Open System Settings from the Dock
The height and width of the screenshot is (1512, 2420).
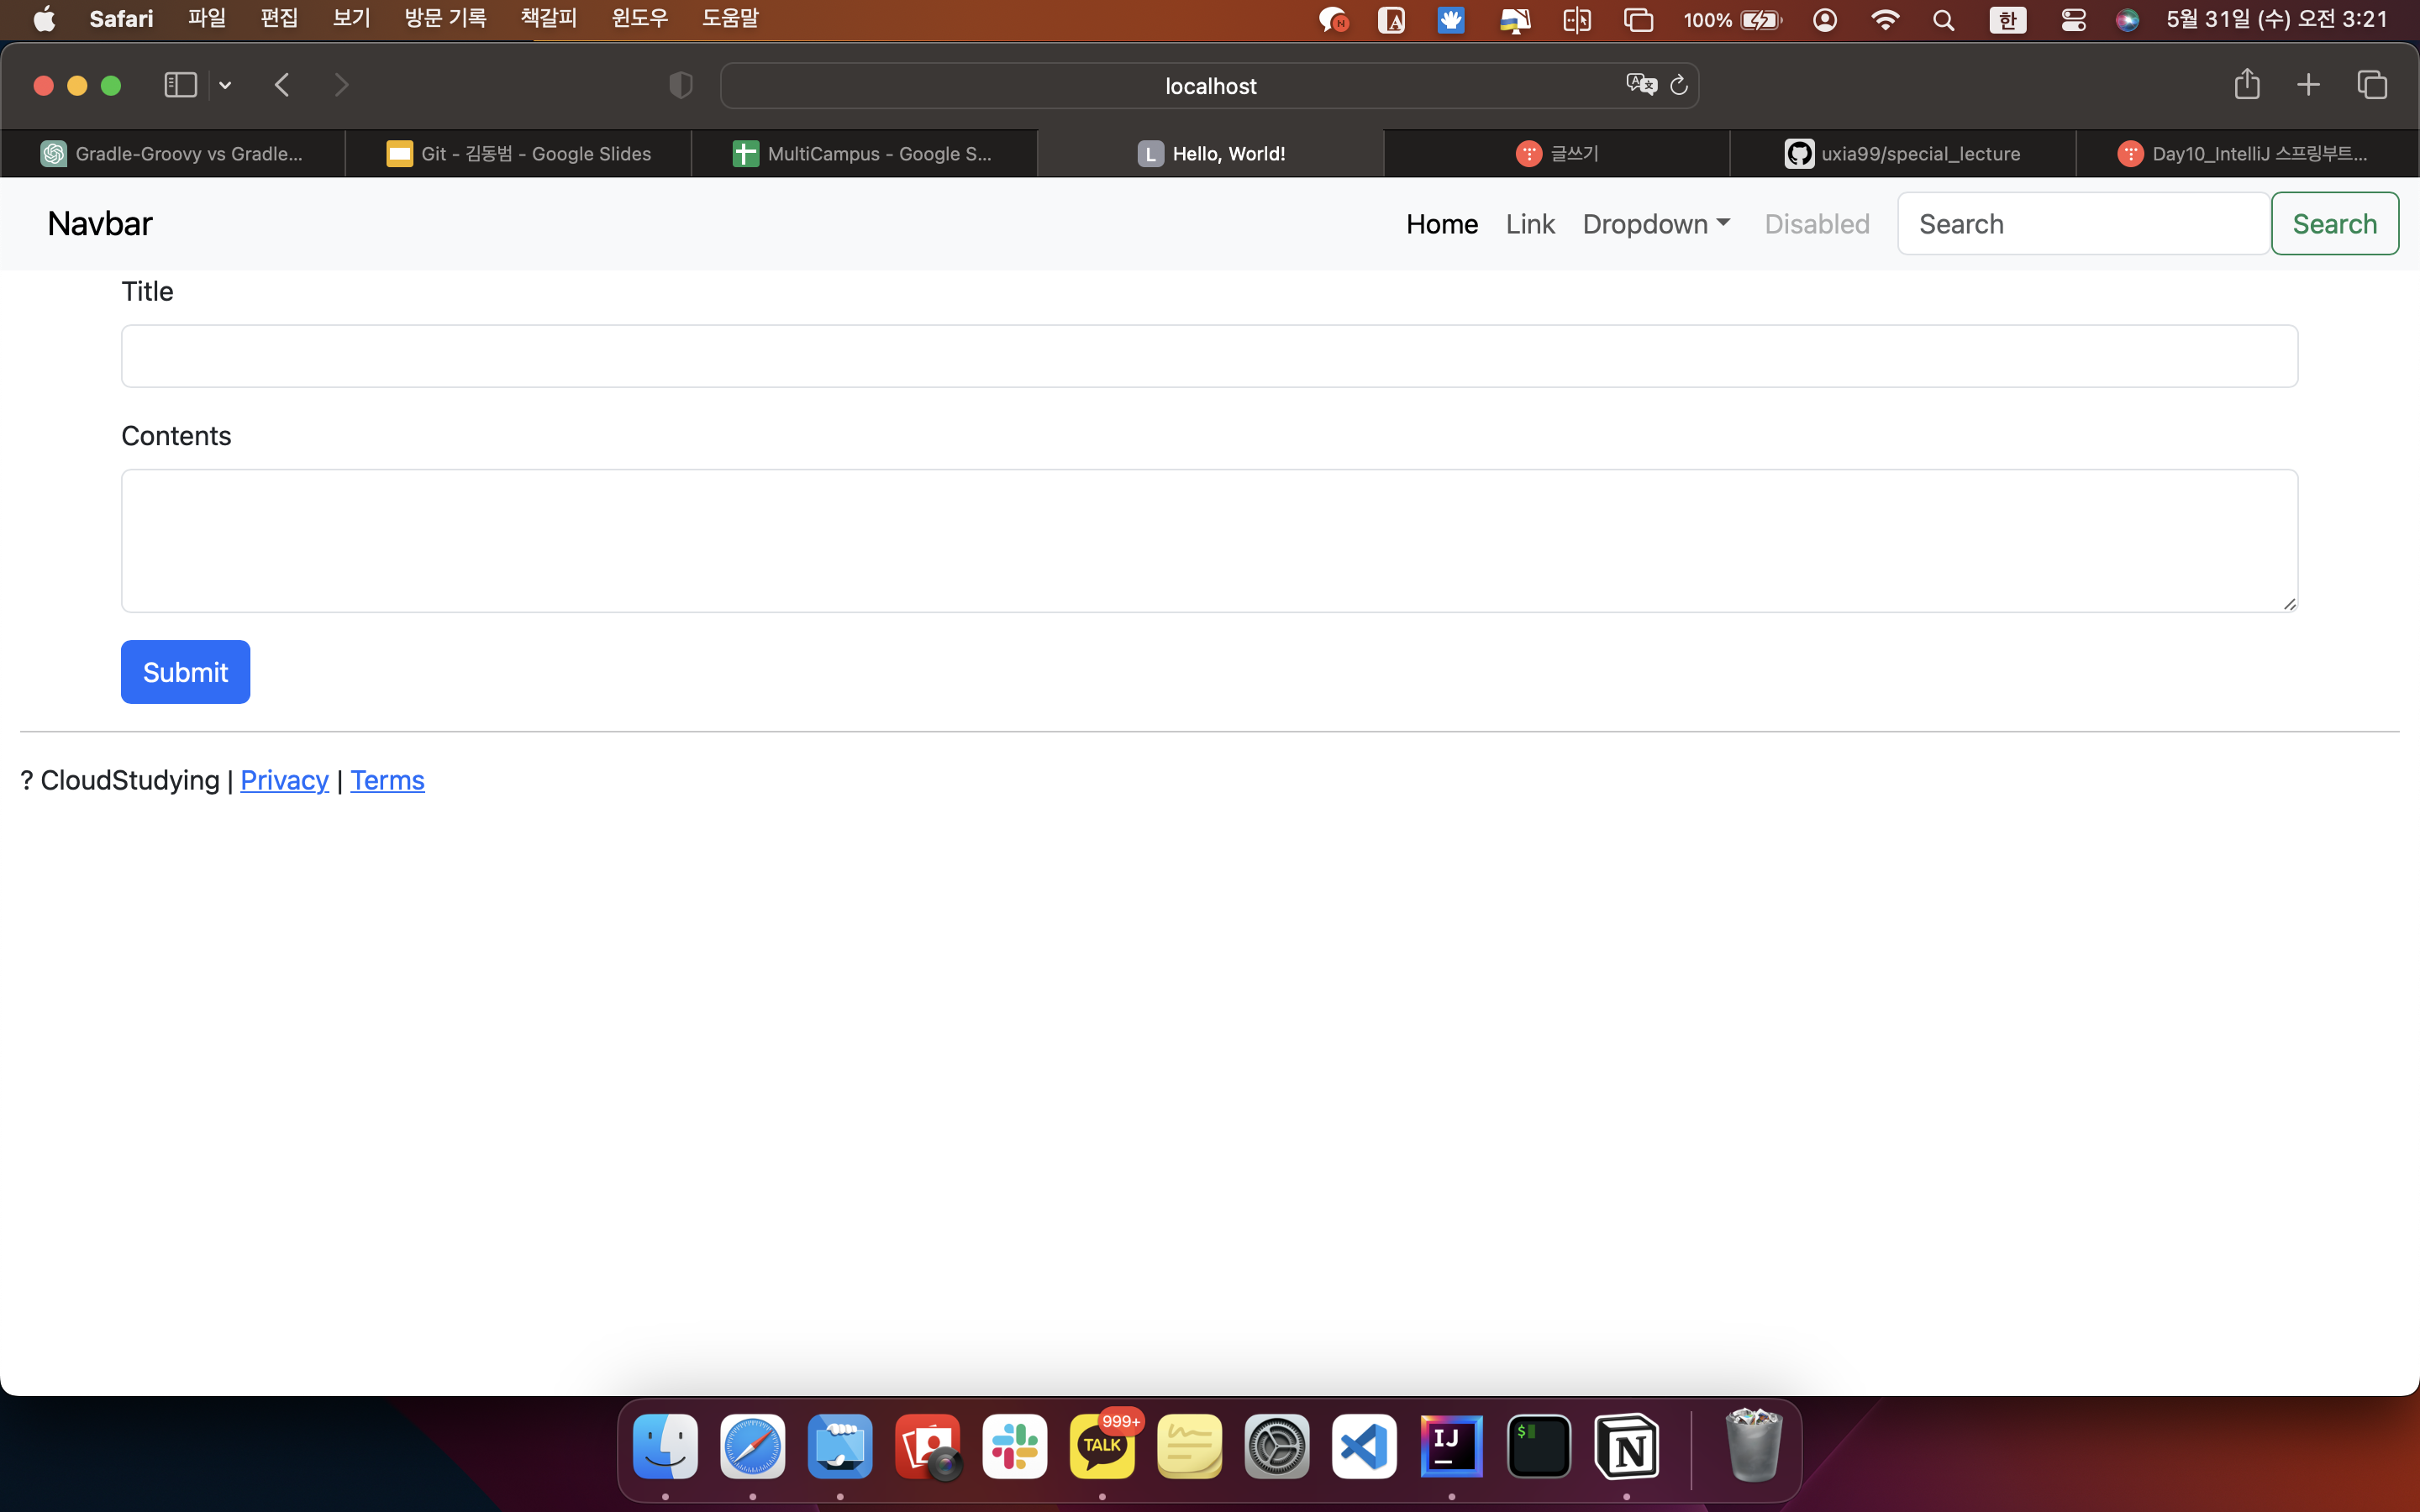(x=1277, y=1446)
